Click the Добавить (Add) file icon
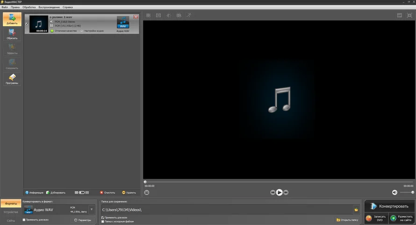The width and height of the screenshot is (416, 225). click(x=12, y=19)
